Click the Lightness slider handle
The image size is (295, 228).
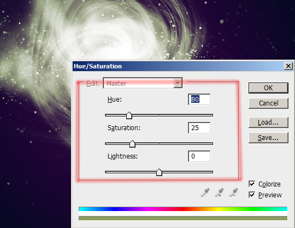[159, 172]
